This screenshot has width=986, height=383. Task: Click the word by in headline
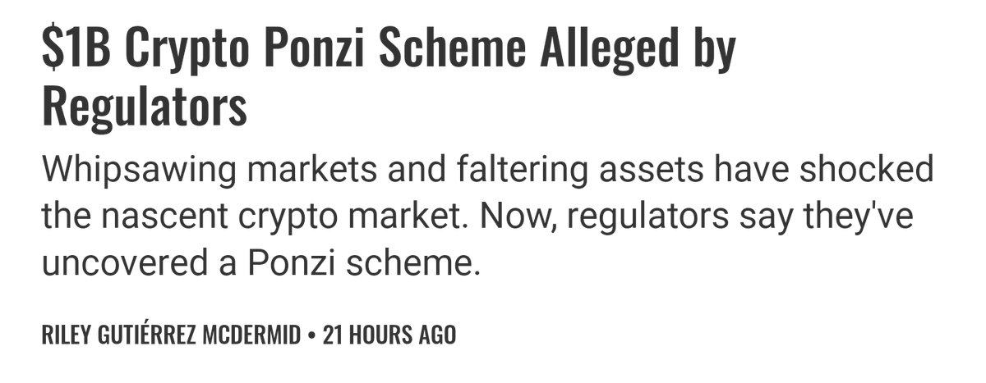coord(714,49)
